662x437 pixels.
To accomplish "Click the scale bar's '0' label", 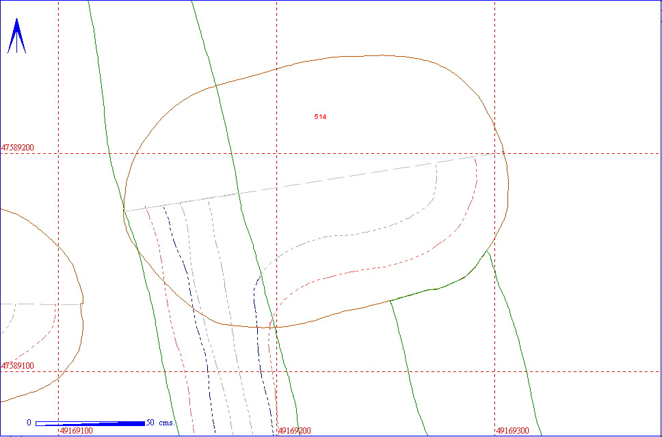I will (29, 423).
